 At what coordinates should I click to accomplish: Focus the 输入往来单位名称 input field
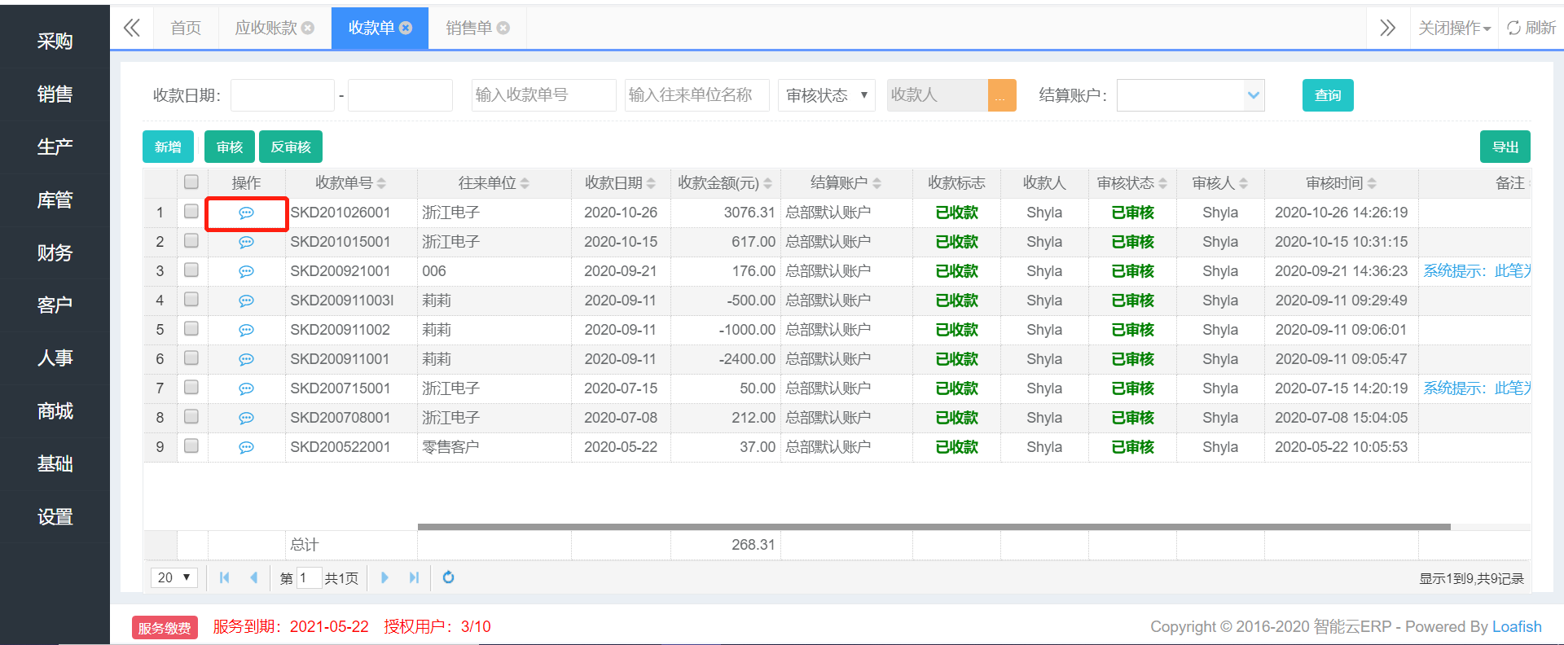(697, 95)
